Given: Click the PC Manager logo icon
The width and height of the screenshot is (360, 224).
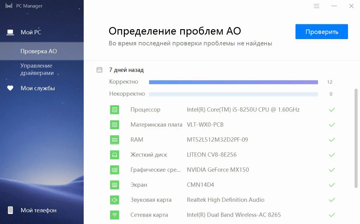Looking at the screenshot, I should click(9, 6).
